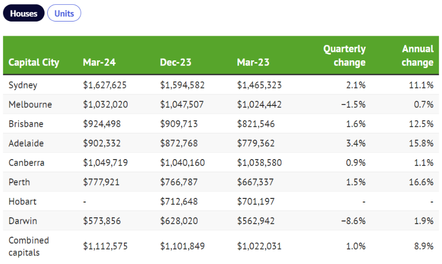Click Perth's annual change 16.6%

423,182
